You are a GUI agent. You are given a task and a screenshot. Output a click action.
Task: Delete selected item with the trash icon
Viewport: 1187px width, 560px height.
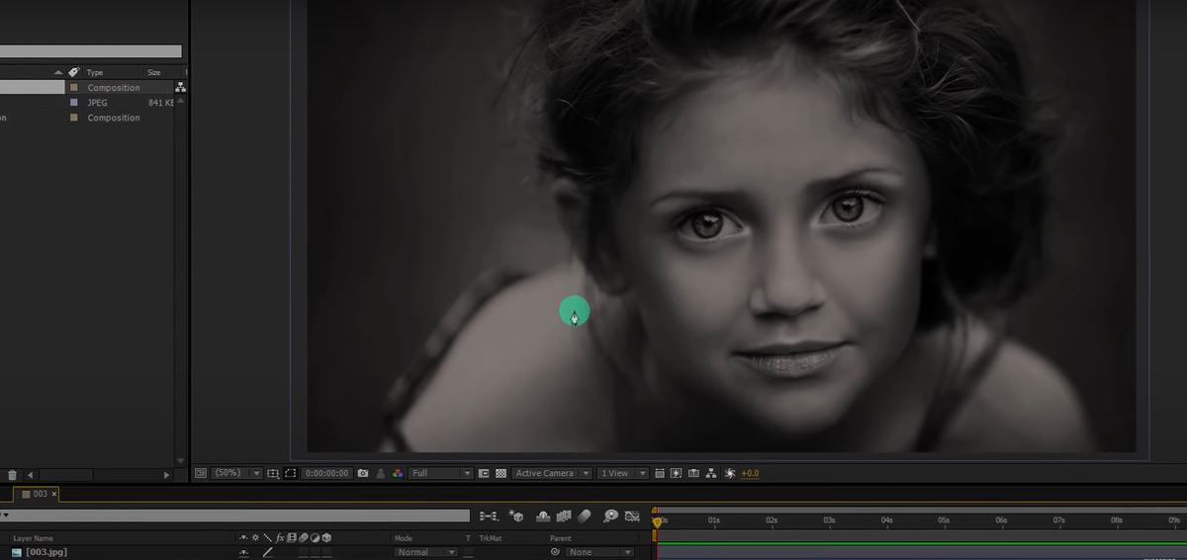click(x=12, y=475)
